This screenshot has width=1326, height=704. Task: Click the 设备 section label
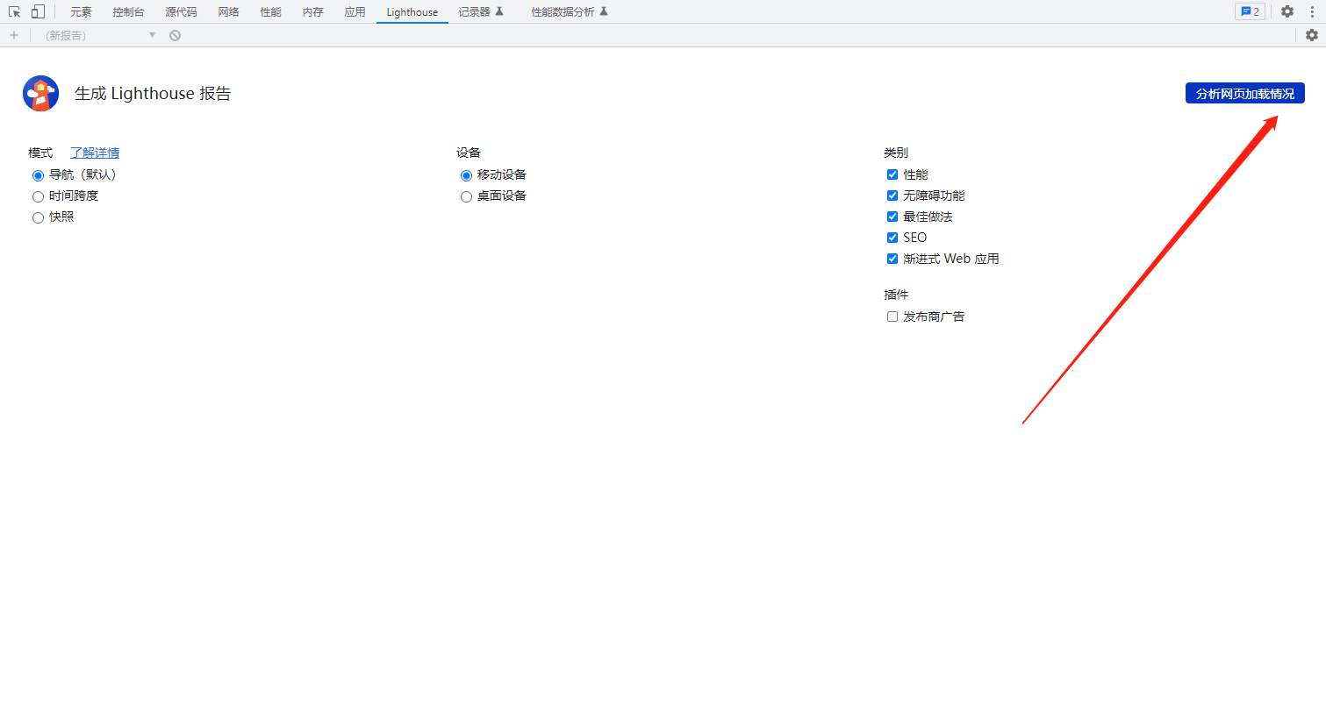coord(469,153)
